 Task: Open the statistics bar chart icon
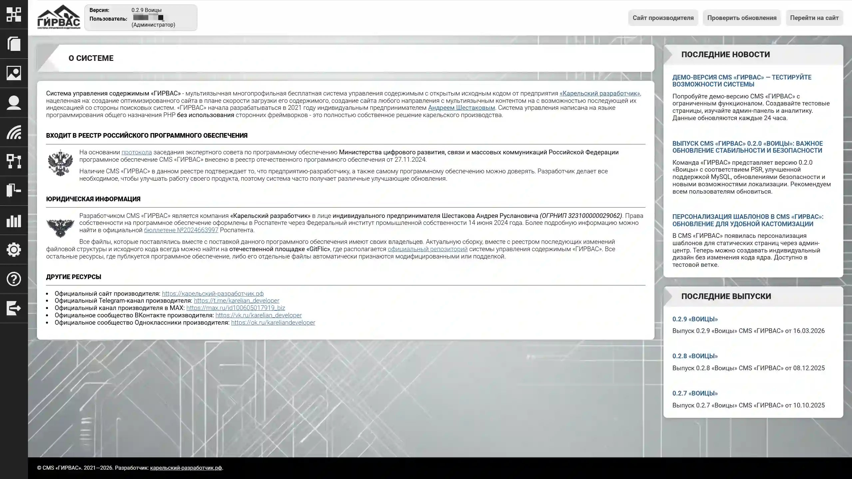pyautogui.click(x=14, y=220)
